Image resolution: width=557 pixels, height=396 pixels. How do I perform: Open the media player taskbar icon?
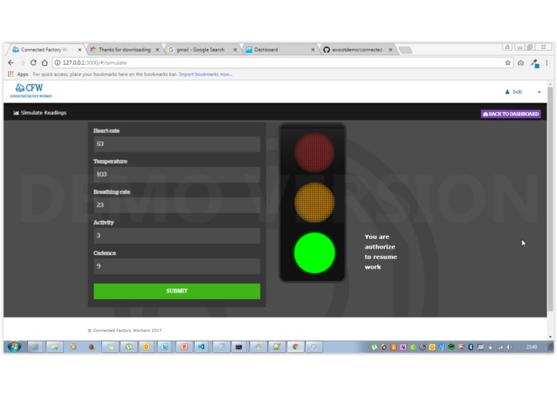click(73, 346)
